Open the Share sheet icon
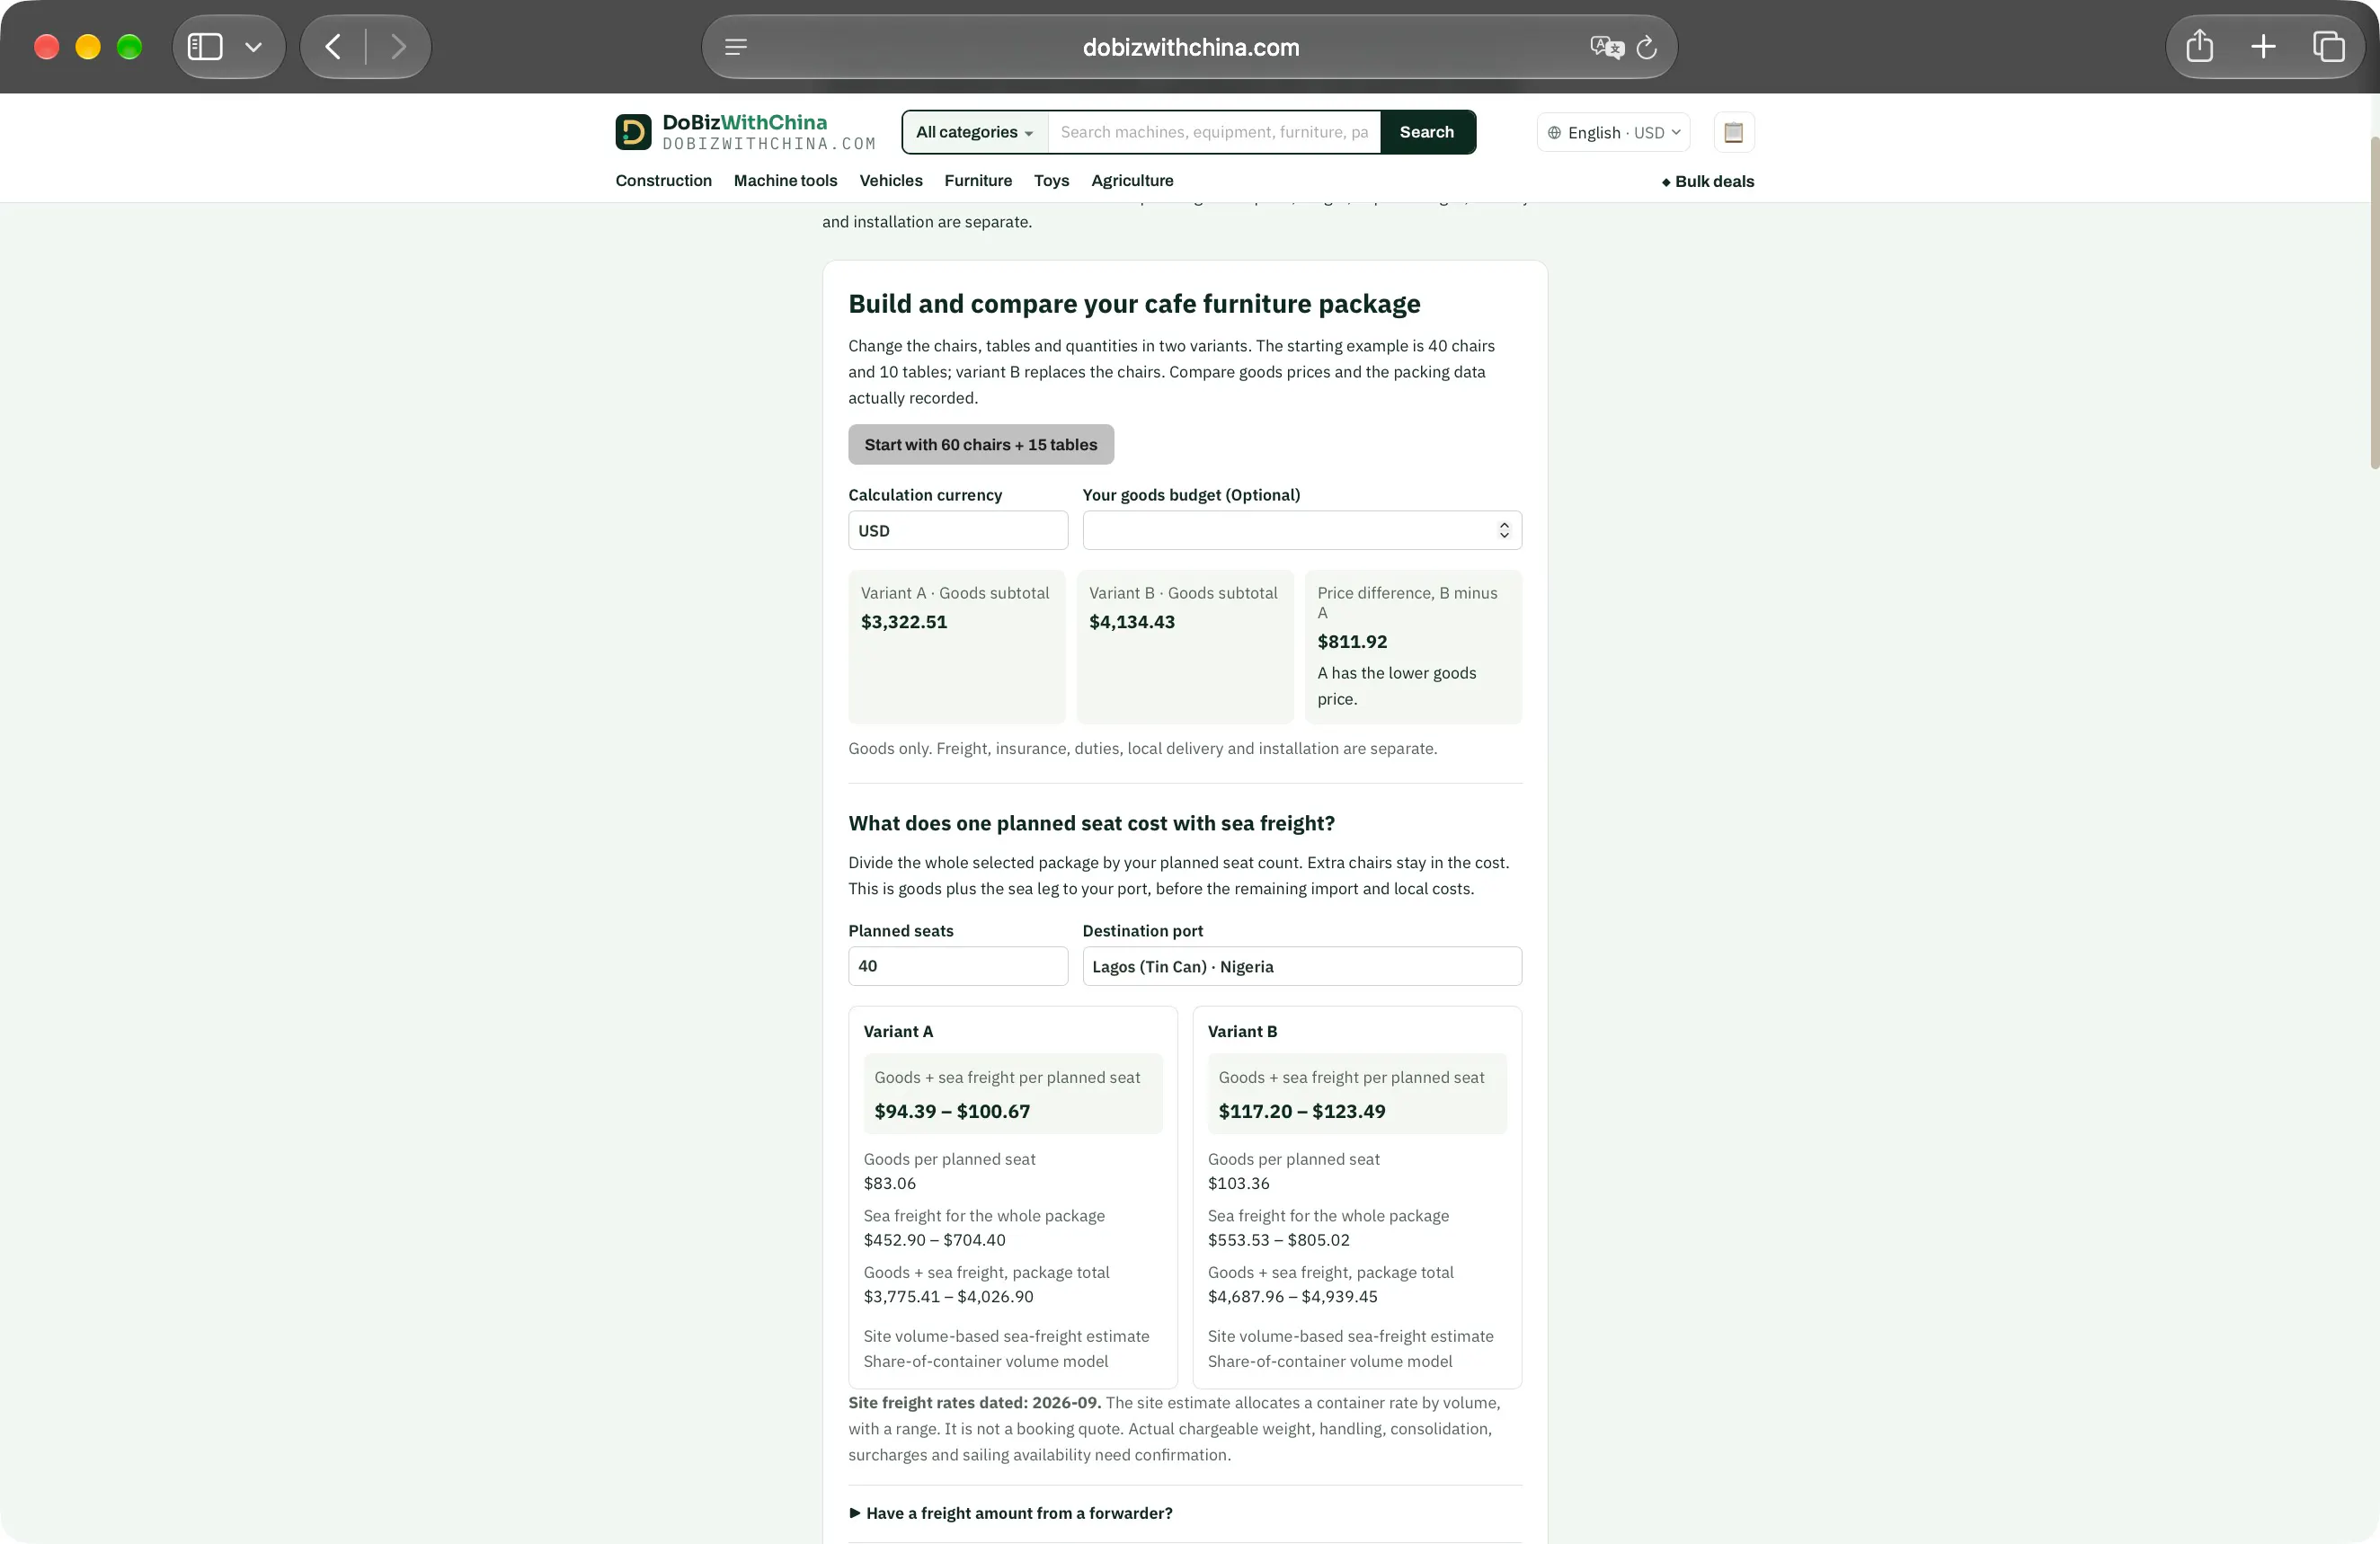The image size is (2380, 1544). pos(2199,46)
